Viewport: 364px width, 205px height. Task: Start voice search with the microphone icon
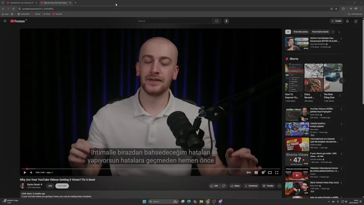tap(226, 21)
